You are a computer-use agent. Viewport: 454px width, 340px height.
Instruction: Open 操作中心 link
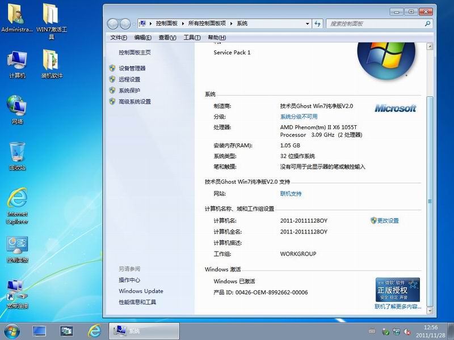point(129,280)
